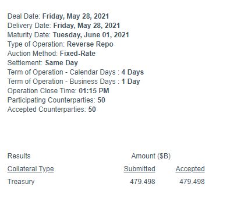Screen dimensions: 230x219
Task: Click the Maturity Date June 01 value
Action: (x=91, y=35)
